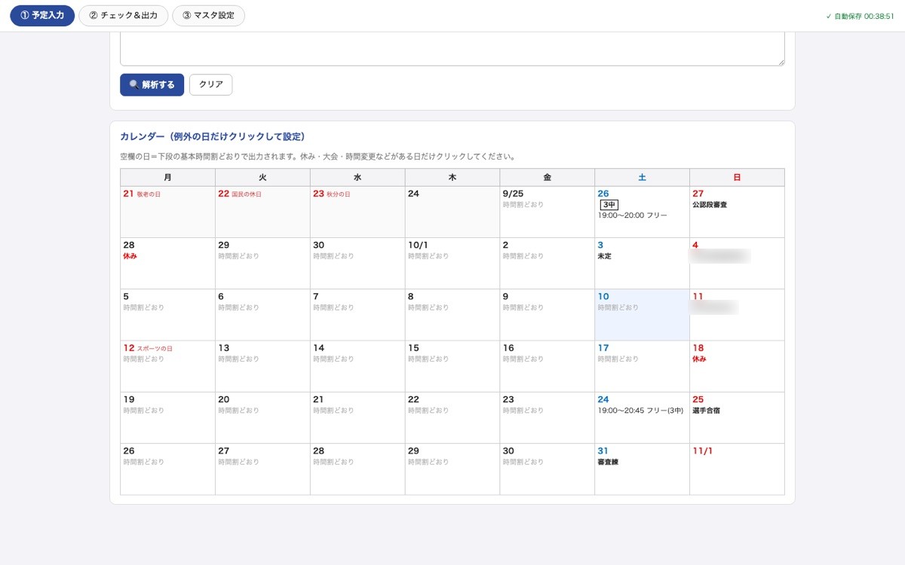The width and height of the screenshot is (905, 565).
Task: Click inside the schedule text area
Action: tap(452, 49)
